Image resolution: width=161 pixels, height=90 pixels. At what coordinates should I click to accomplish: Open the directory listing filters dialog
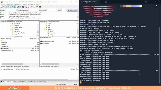tap(32, 7)
